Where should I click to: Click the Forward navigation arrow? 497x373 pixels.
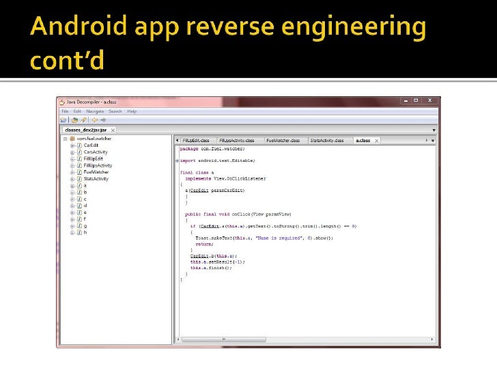pos(103,120)
